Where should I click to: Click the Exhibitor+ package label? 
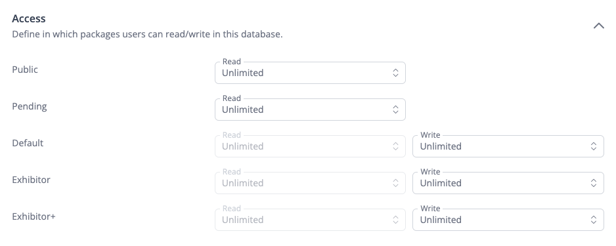[33, 216]
